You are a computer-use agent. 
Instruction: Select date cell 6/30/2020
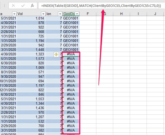8,63
